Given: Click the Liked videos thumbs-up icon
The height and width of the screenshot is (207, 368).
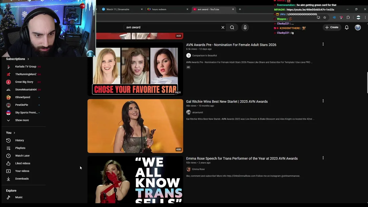Looking at the screenshot, I should [8, 163].
